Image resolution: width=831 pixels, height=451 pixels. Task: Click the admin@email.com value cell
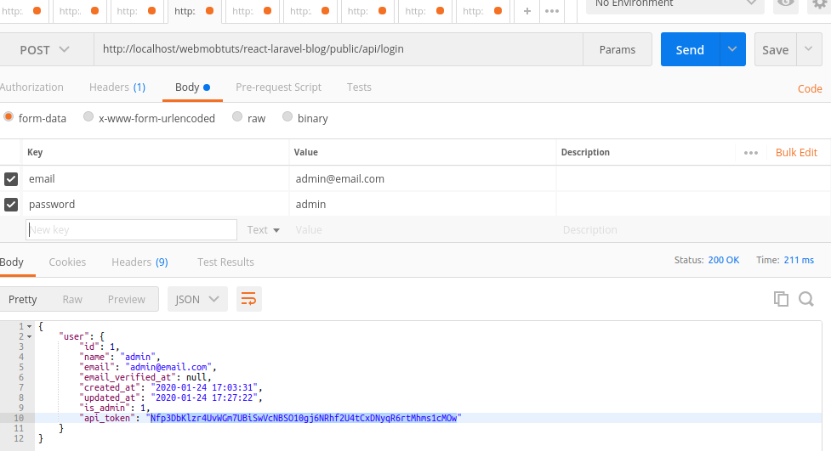tap(423, 179)
